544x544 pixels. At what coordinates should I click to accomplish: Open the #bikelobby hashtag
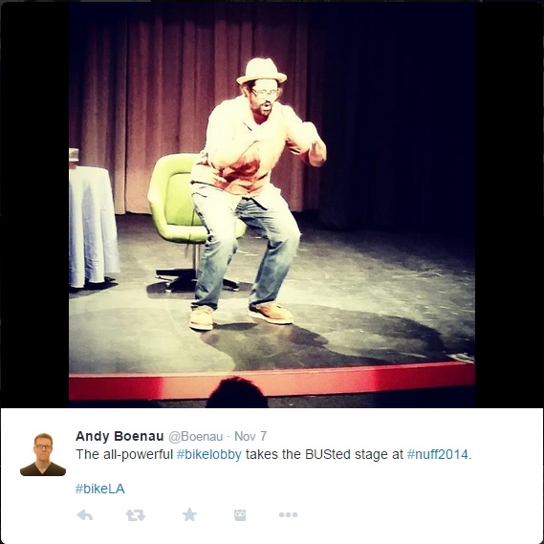(208, 454)
